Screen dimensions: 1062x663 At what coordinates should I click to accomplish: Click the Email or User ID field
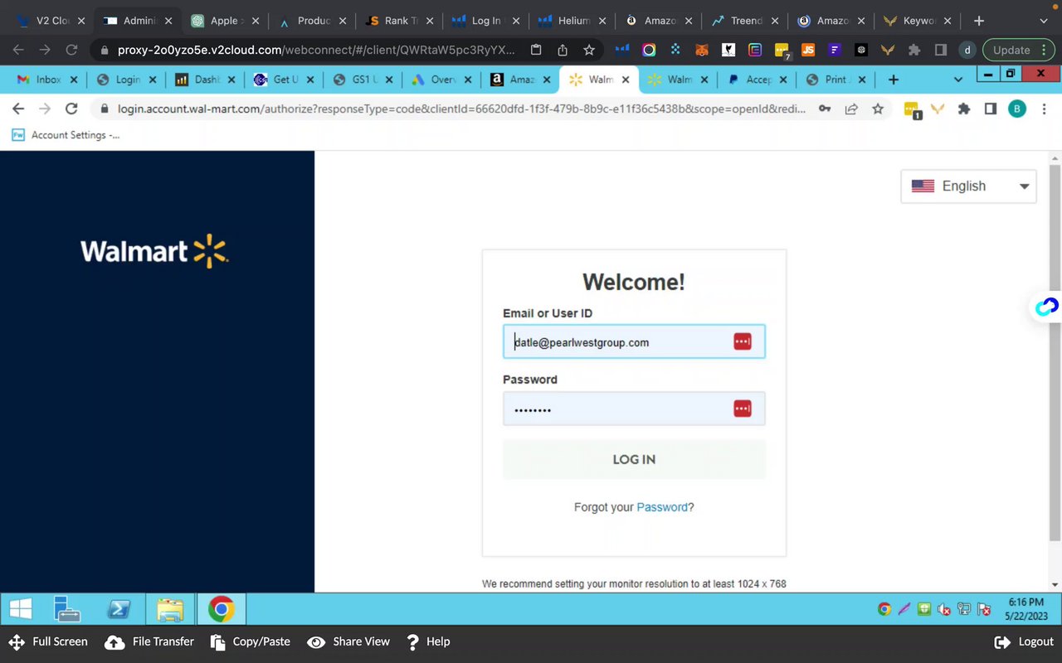coord(634,341)
